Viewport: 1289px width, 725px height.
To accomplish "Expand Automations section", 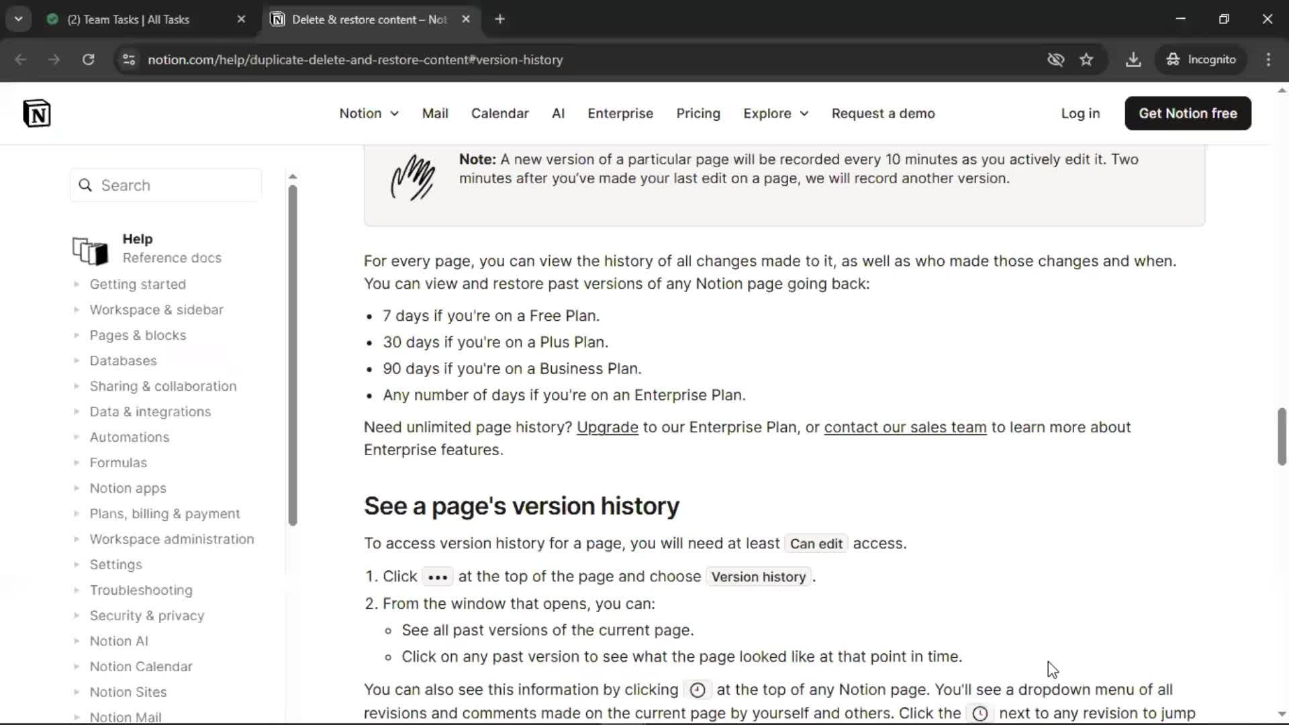I will [130, 438].
